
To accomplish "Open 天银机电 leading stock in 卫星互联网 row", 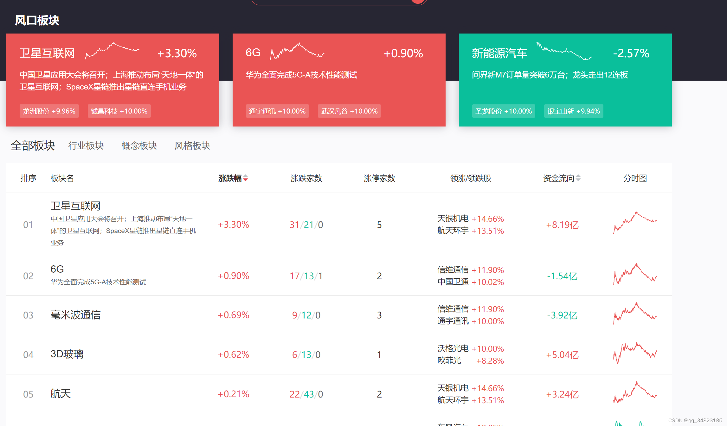I will pyautogui.click(x=453, y=219).
